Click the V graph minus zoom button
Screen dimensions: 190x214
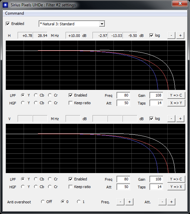(171, 118)
